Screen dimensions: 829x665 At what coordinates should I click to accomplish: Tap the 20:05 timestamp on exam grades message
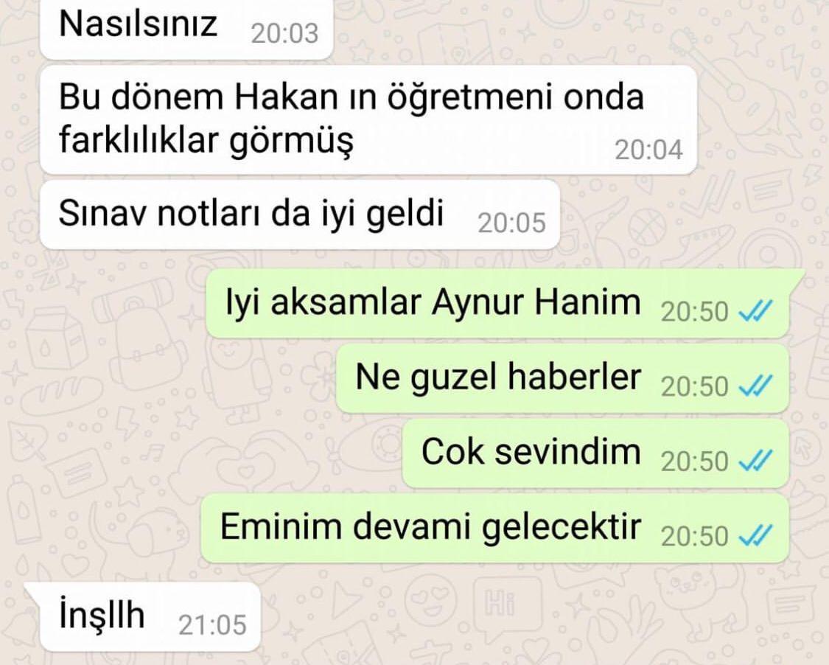511,223
